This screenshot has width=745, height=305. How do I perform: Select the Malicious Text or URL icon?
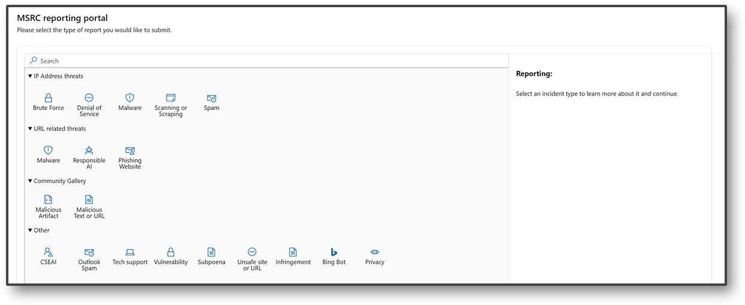point(89,200)
